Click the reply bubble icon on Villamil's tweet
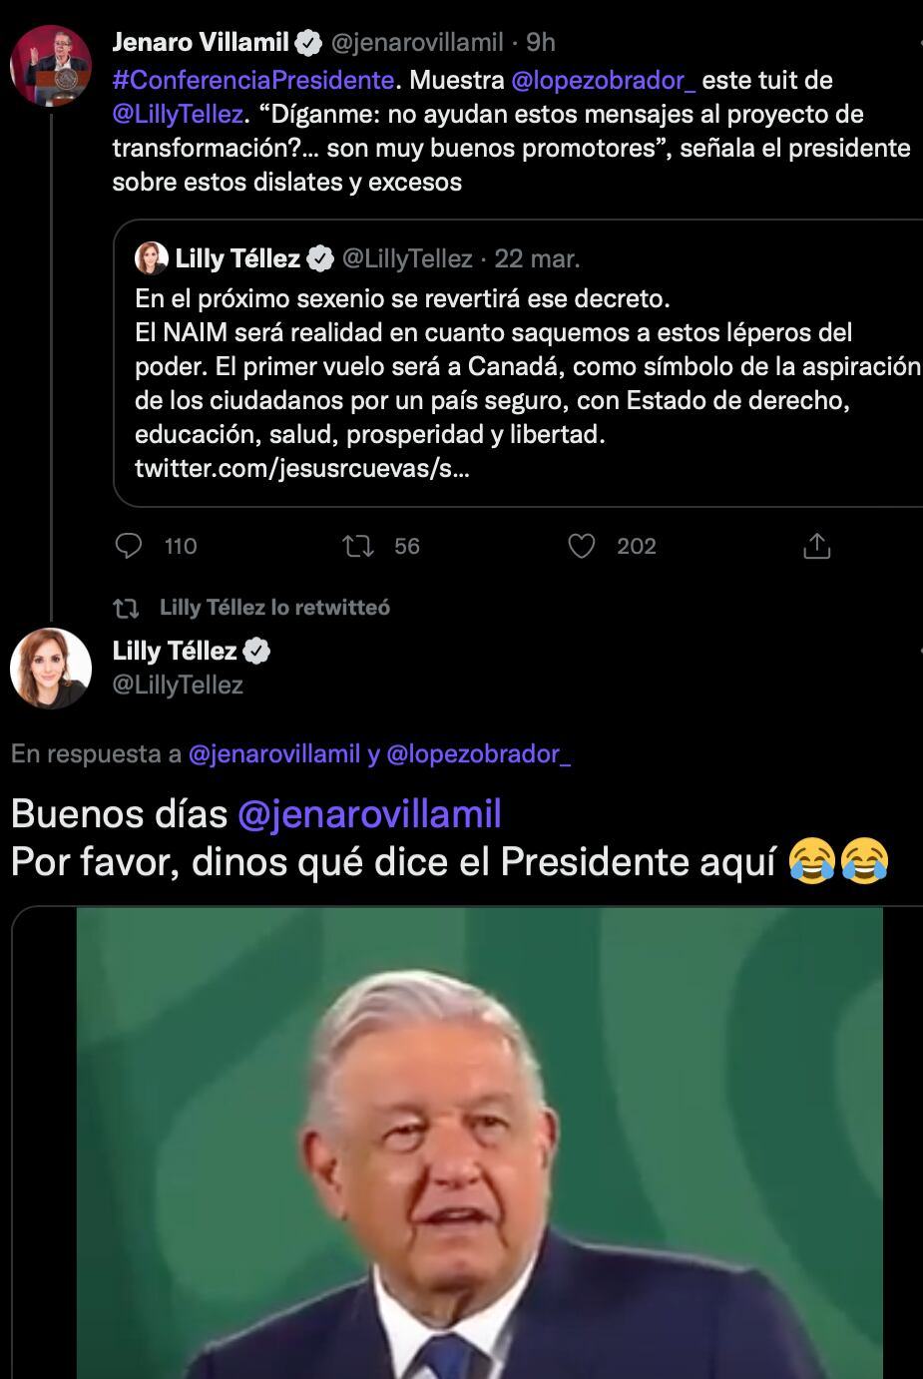The width and height of the screenshot is (923, 1379). [x=127, y=546]
